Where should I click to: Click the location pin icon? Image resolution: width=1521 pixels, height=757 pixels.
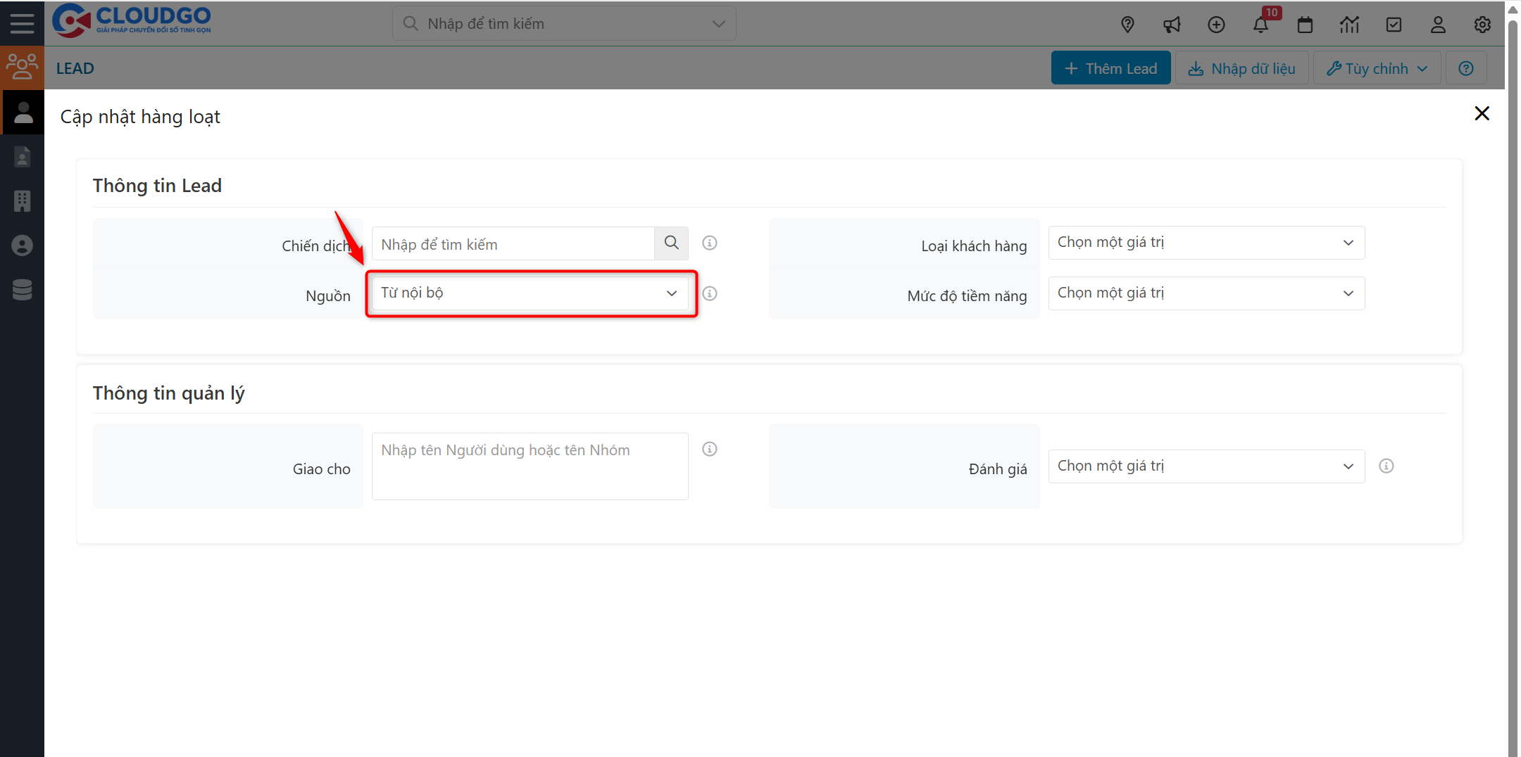click(x=1127, y=25)
